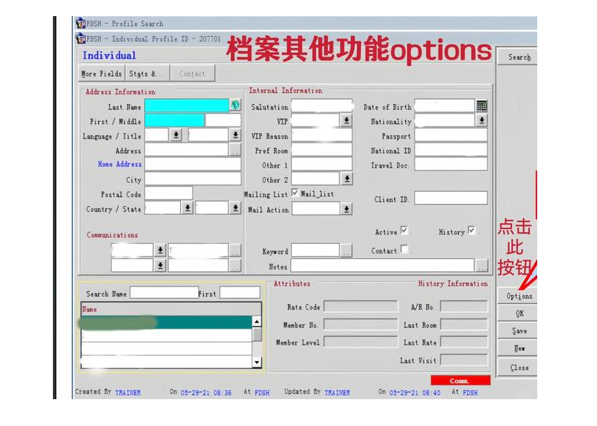Toggle the Active checkbox
Viewport: 597px width, 426px height.
pyautogui.click(x=404, y=231)
